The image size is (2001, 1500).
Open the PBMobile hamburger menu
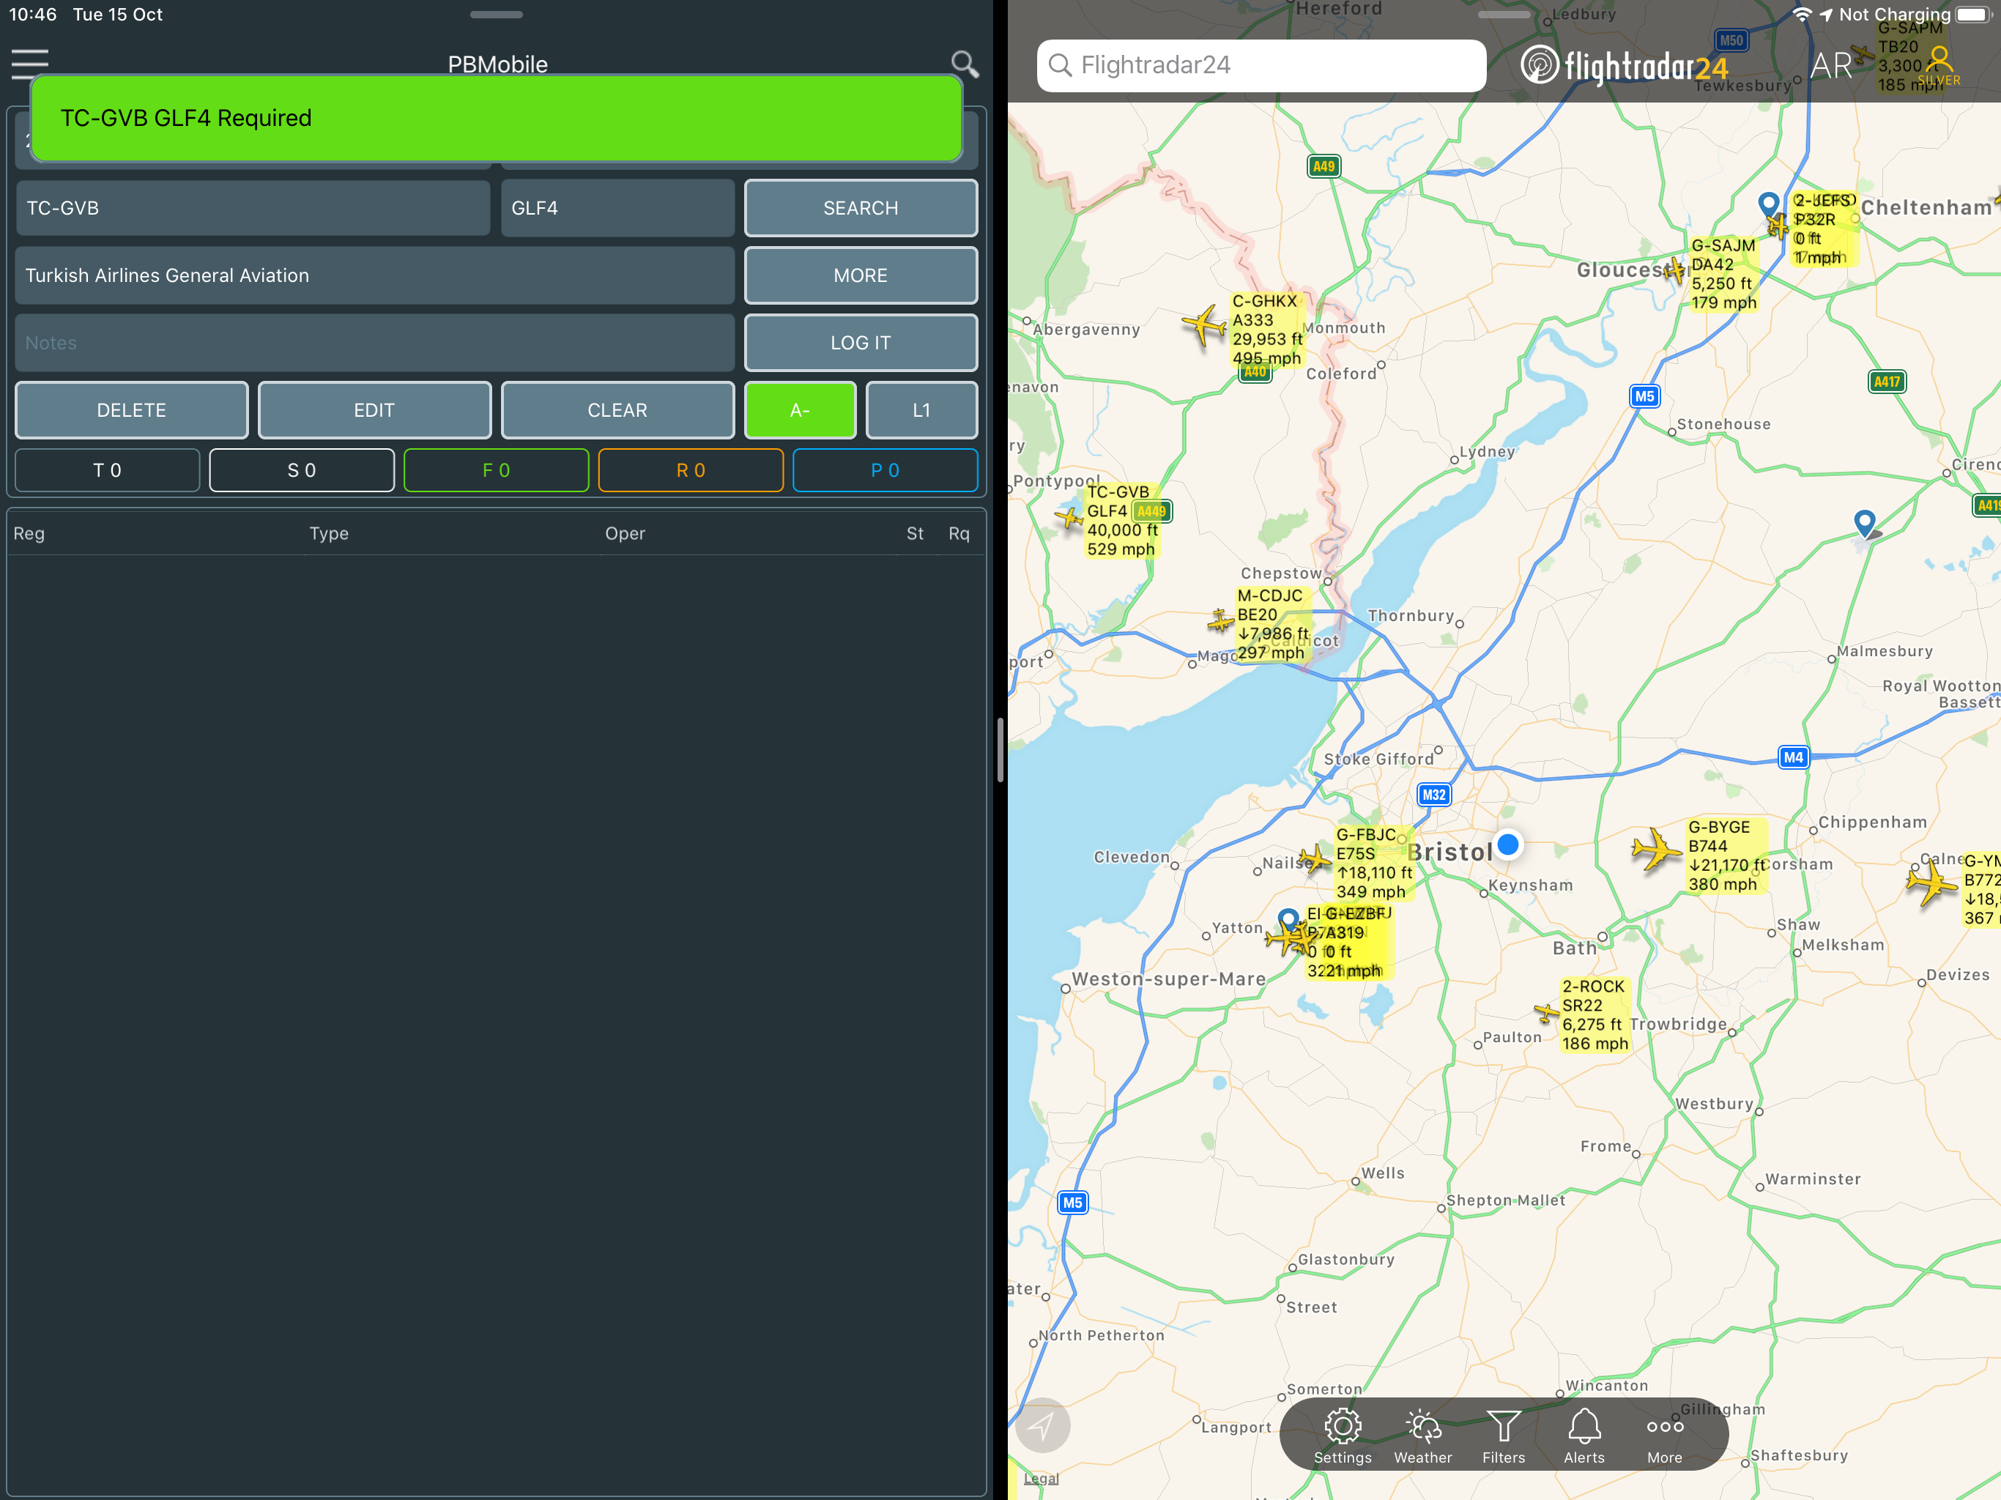[x=30, y=63]
